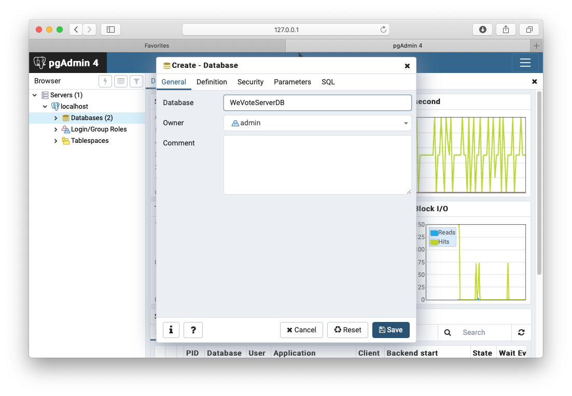Select the localhost tree label

click(74, 106)
